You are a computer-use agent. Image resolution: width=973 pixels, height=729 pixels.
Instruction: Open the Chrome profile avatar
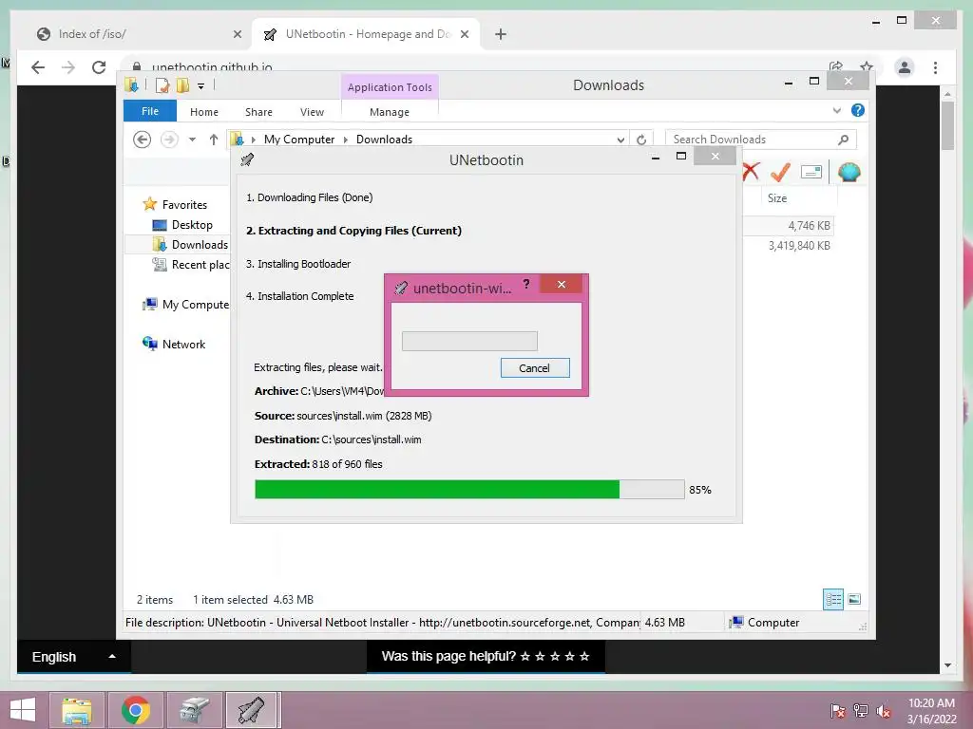[905, 67]
